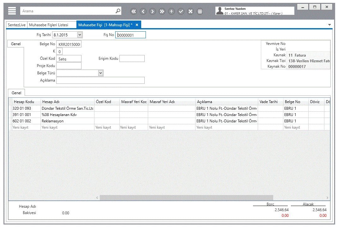Open the Fiş Tarihi date dropdown

[80, 35]
